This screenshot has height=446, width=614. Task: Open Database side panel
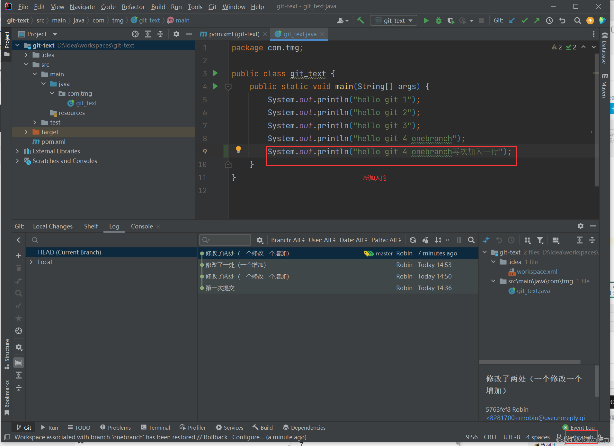click(604, 48)
